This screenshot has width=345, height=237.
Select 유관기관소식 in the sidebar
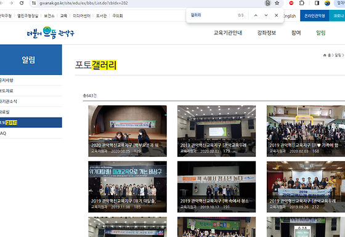click(x=31, y=102)
